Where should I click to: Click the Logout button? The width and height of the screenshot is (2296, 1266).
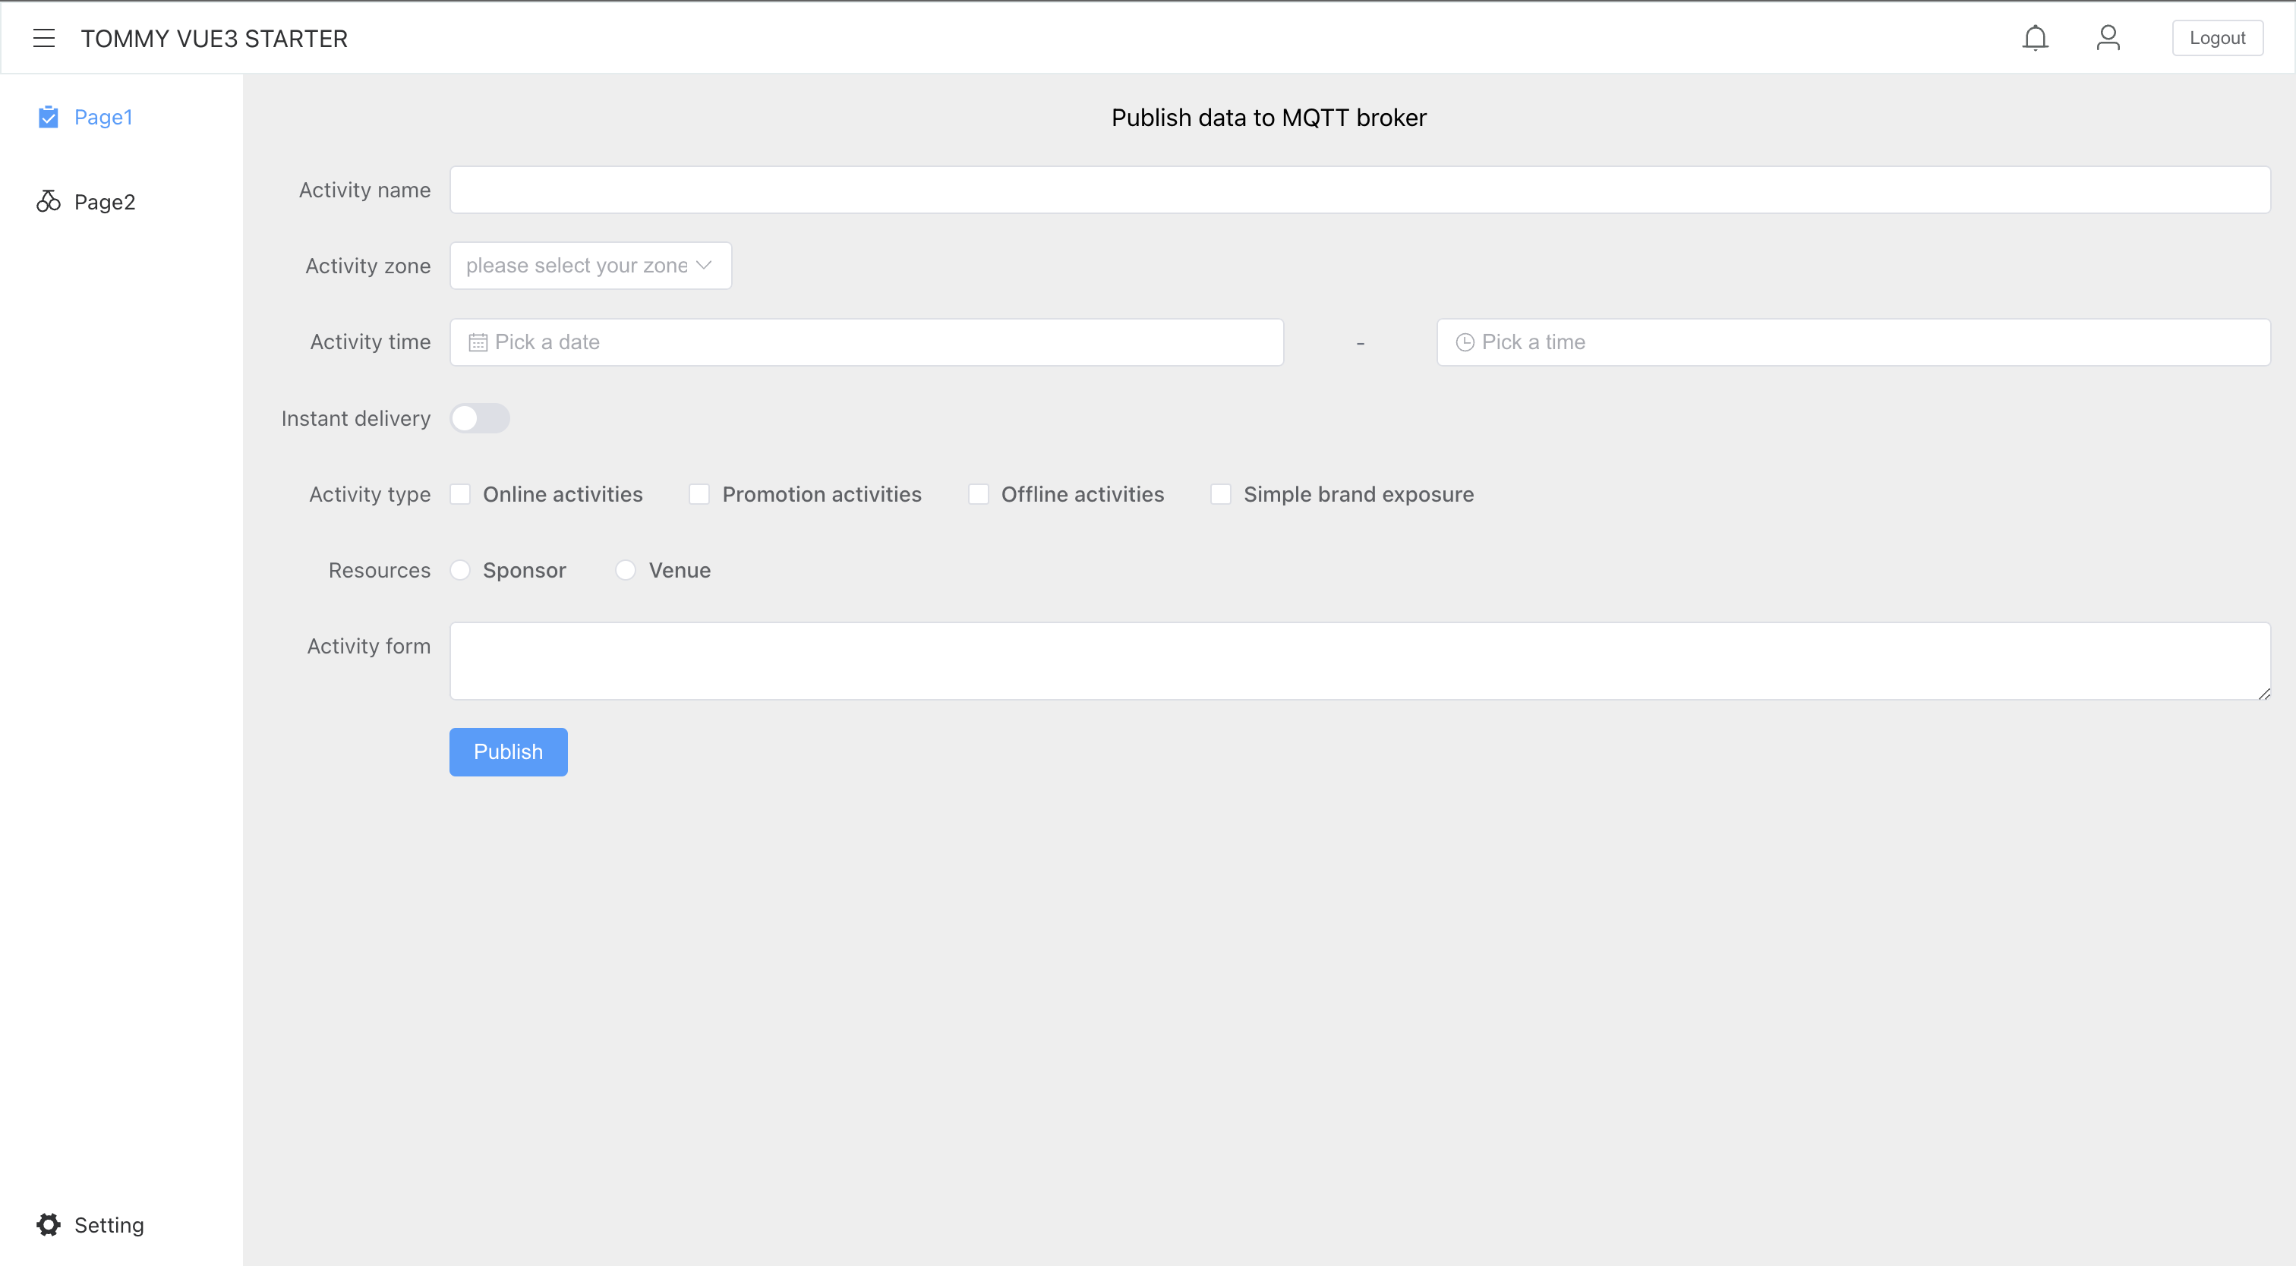coord(2218,38)
